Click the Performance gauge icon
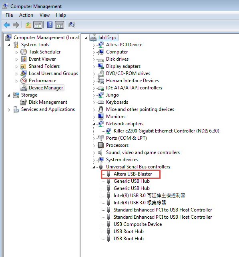 point(24,81)
